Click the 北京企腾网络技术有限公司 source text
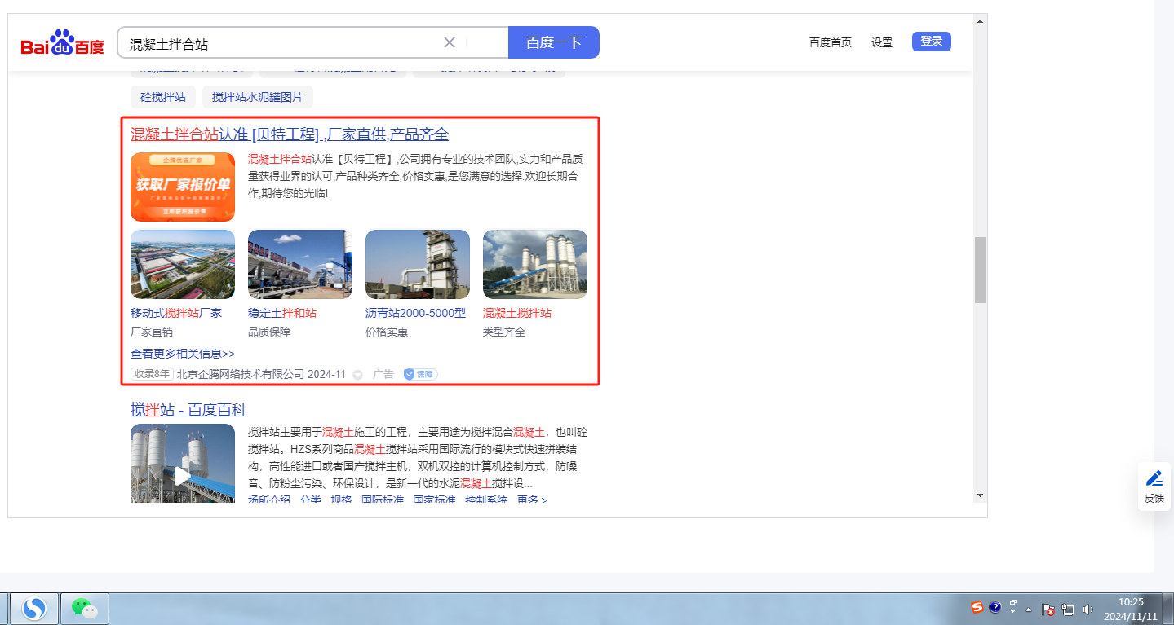The width and height of the screenshot is (1174, 625). (x=241, y=374)
